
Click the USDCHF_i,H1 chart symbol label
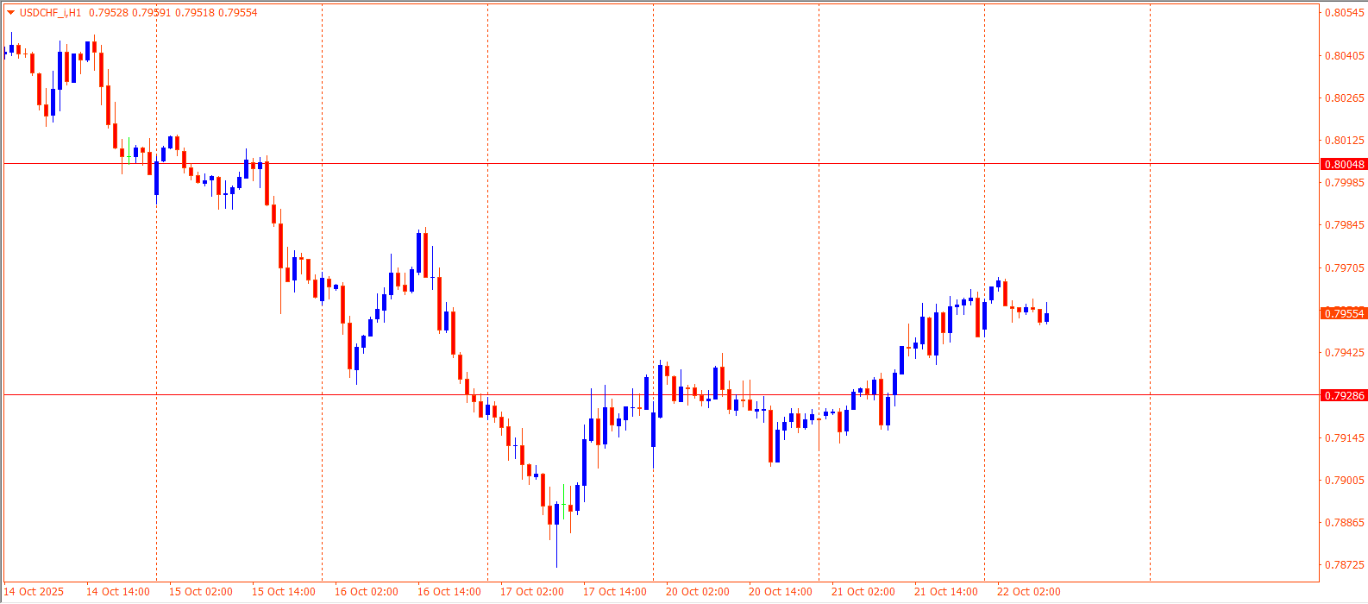(x=51, y=13)
